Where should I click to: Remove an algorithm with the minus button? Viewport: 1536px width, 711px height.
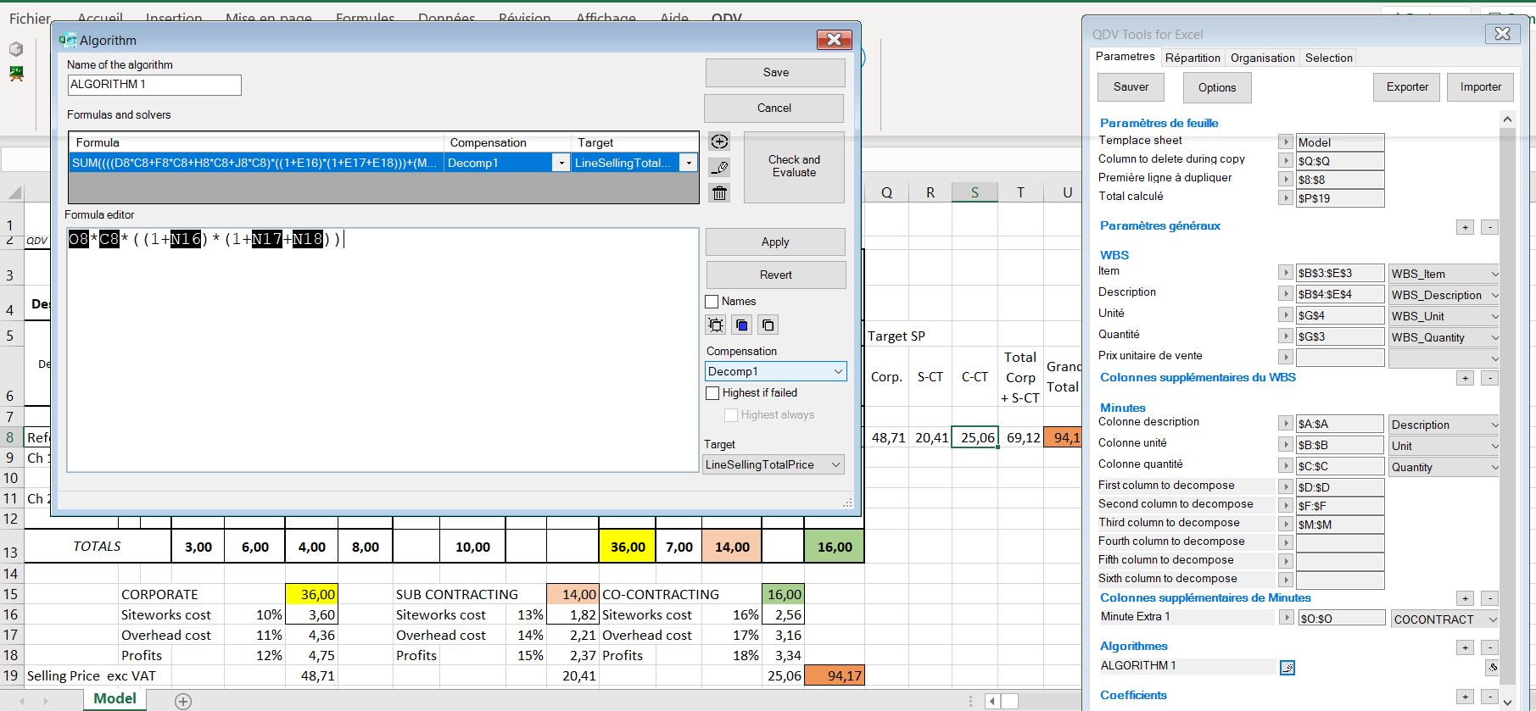(1489, 647)
